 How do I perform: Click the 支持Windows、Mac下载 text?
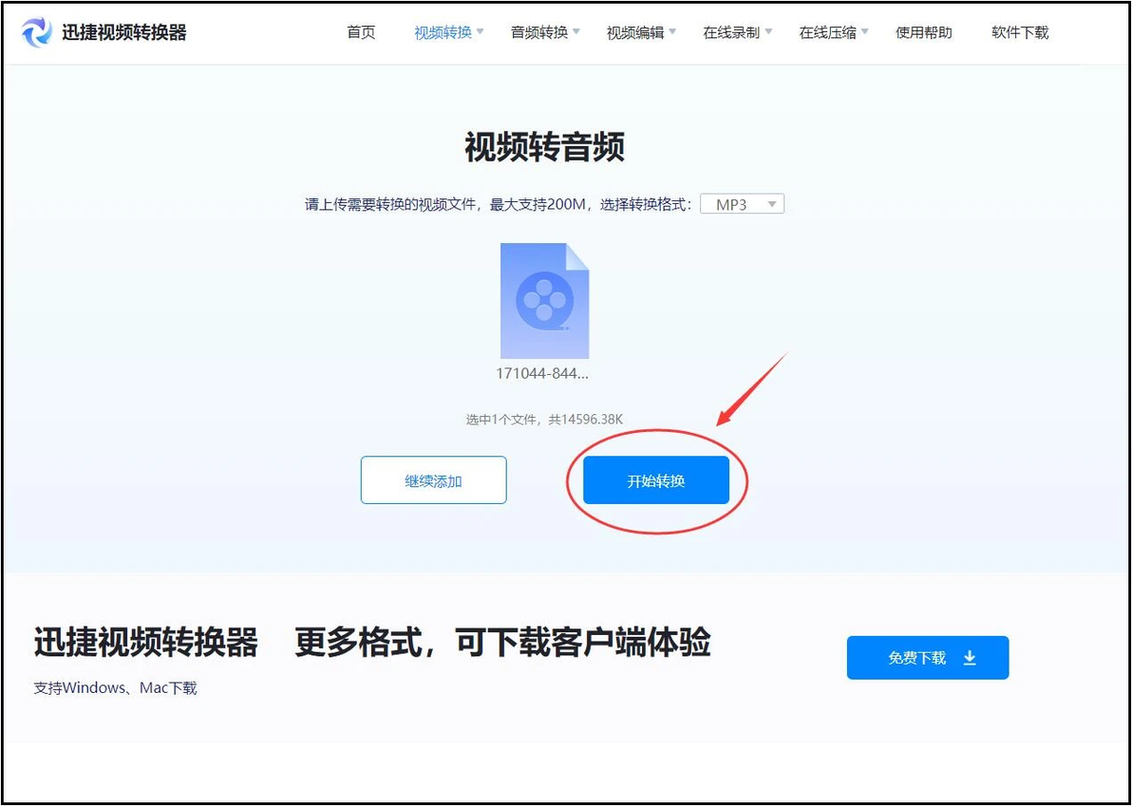[x=116, y=687]
